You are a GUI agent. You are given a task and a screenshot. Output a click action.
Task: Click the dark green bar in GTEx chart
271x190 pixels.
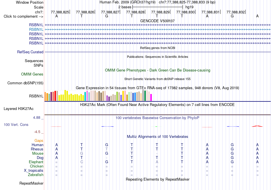tap(145, 96)
